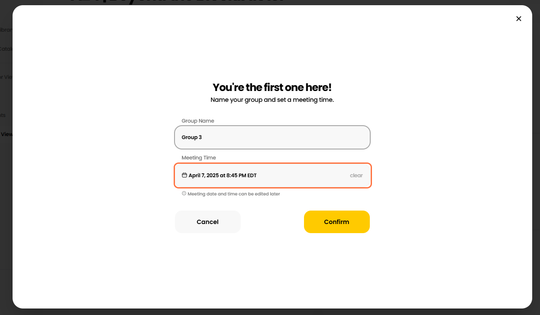Focus the Group Name input field

272,137
